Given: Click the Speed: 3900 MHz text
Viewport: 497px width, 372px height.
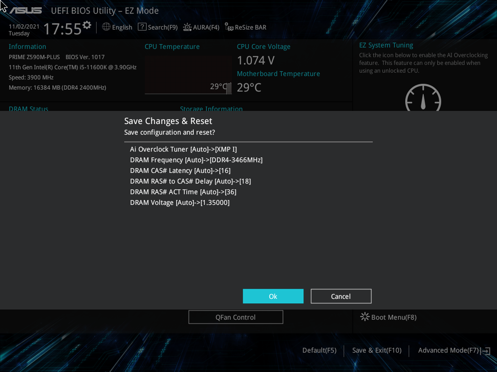Looking at the screenshot, I should (31, 77).
